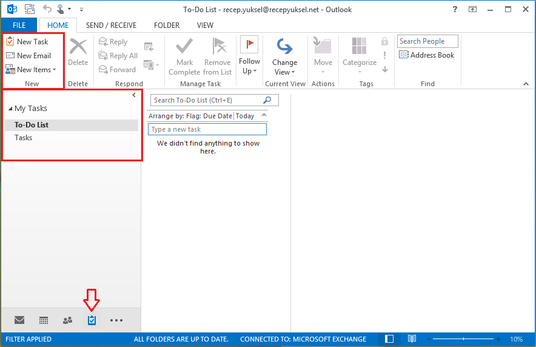
Task: Open the Categorize dropdown
Action: point(360,56)
